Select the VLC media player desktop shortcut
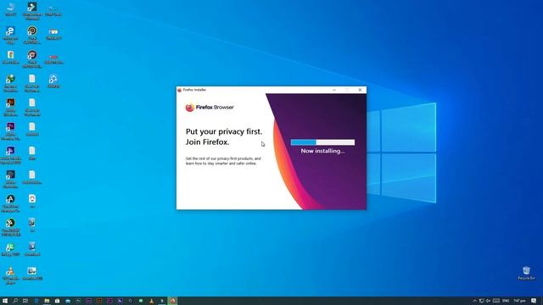 point(11,274)
